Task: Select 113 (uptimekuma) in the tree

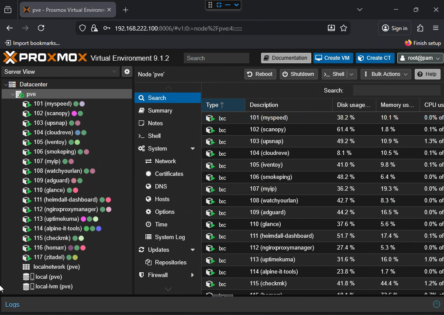Action: pos(56,219)
